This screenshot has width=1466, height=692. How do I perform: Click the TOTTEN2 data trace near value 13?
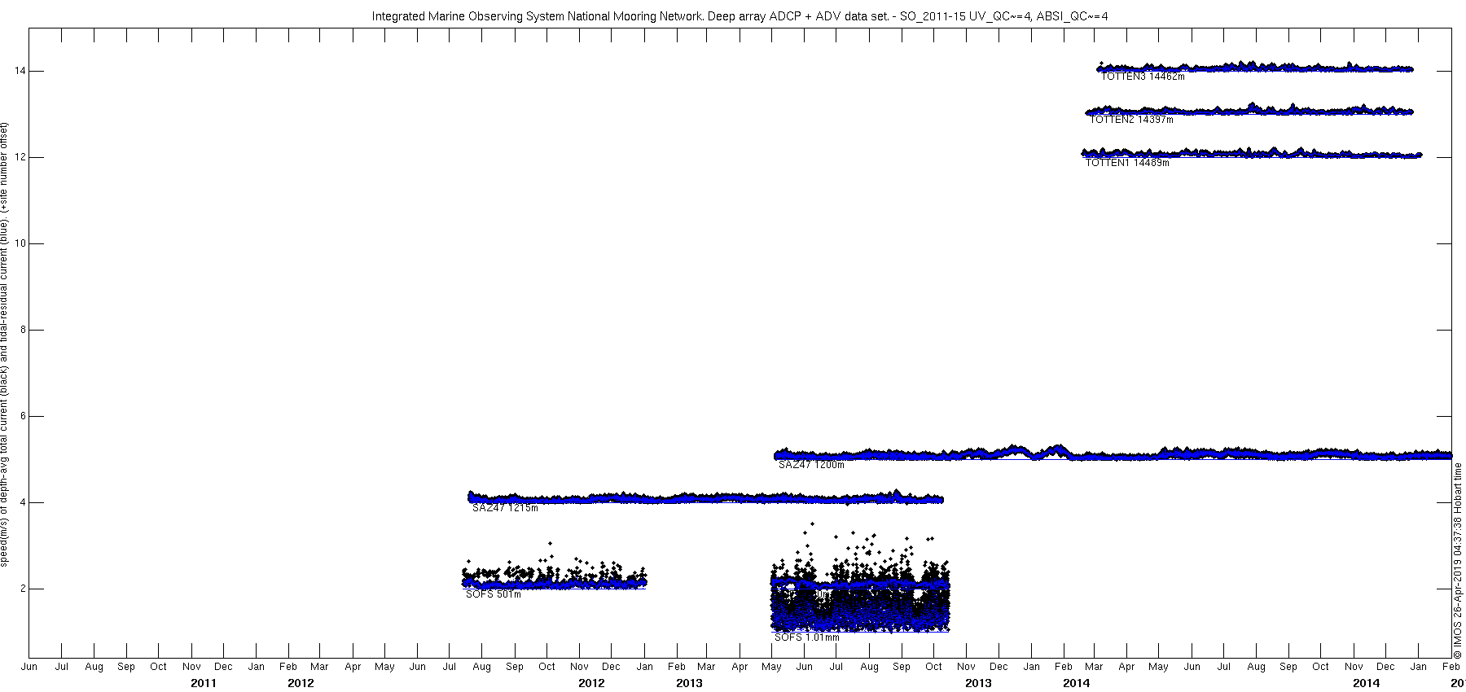coord(1250,110)
